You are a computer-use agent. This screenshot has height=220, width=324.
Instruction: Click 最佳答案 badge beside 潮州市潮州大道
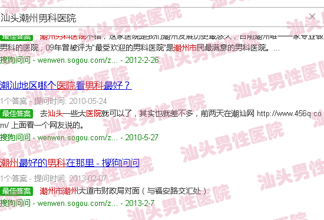pyautogui.click(x=16, y=191)
